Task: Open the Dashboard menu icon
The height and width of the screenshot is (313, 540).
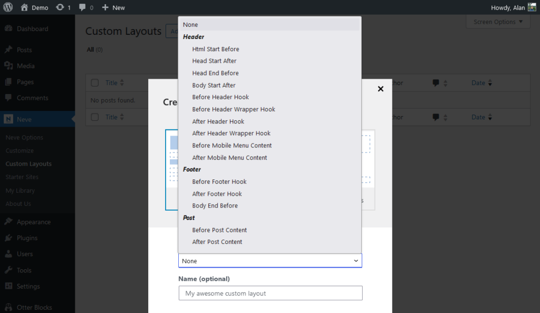Action: (8, 29)
